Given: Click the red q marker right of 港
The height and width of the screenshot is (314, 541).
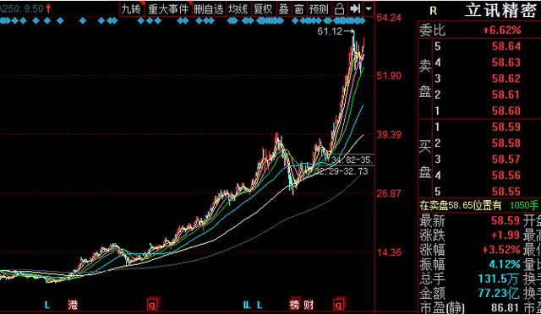Looking at the screenshot, I should pos(152,304).
